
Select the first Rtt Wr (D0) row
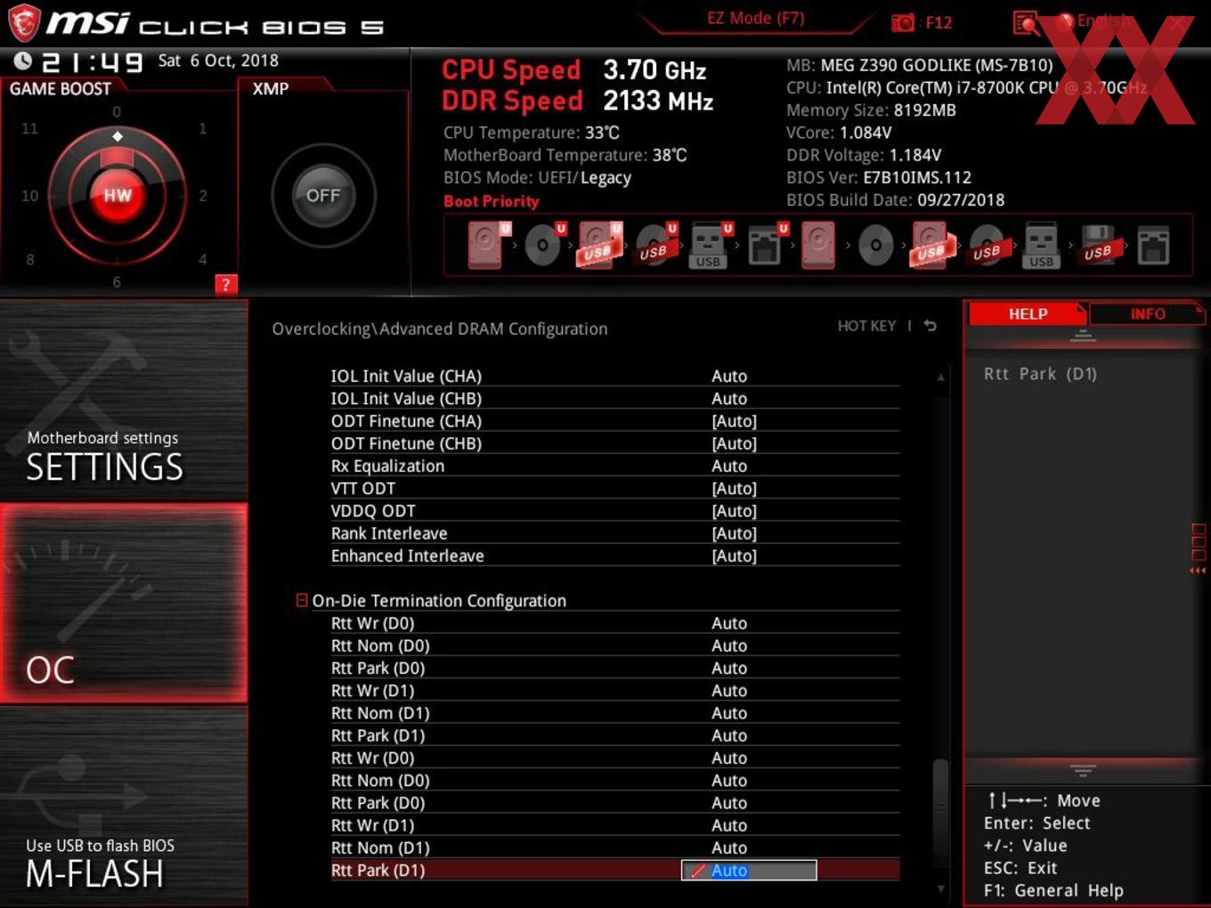click(614, 623)
